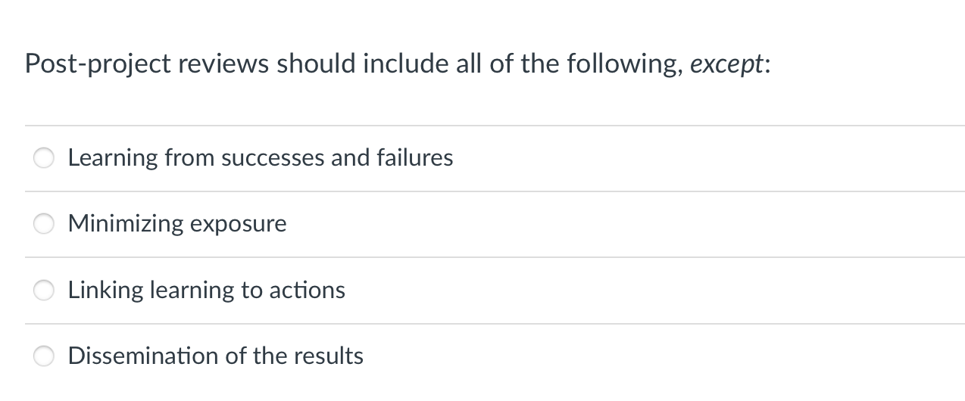Choose the 'Minimizing exposure' radio button
The image size is (965, 401).
coord(45,224)
